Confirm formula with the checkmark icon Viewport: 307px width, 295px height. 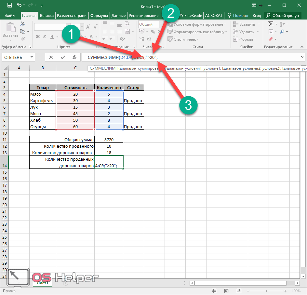pos(63,57)
